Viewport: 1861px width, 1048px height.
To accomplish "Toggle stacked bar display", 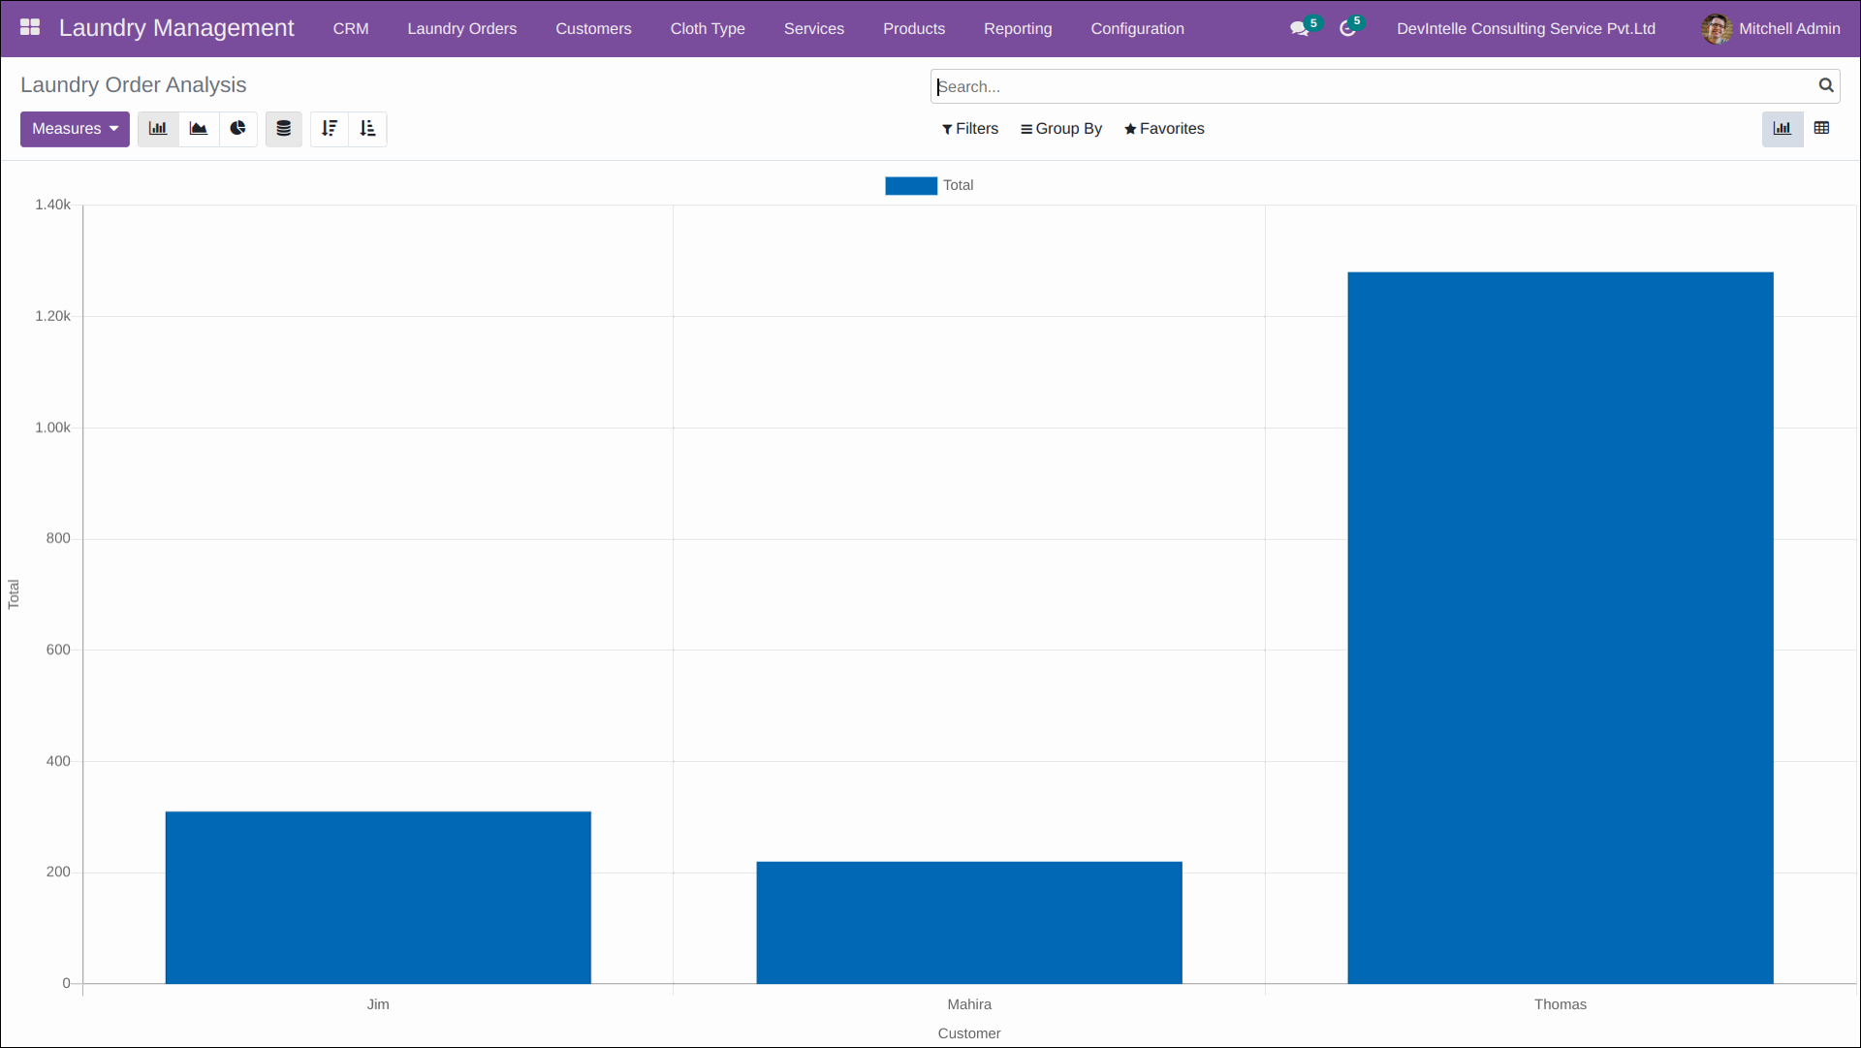I will tap(282, 129).
